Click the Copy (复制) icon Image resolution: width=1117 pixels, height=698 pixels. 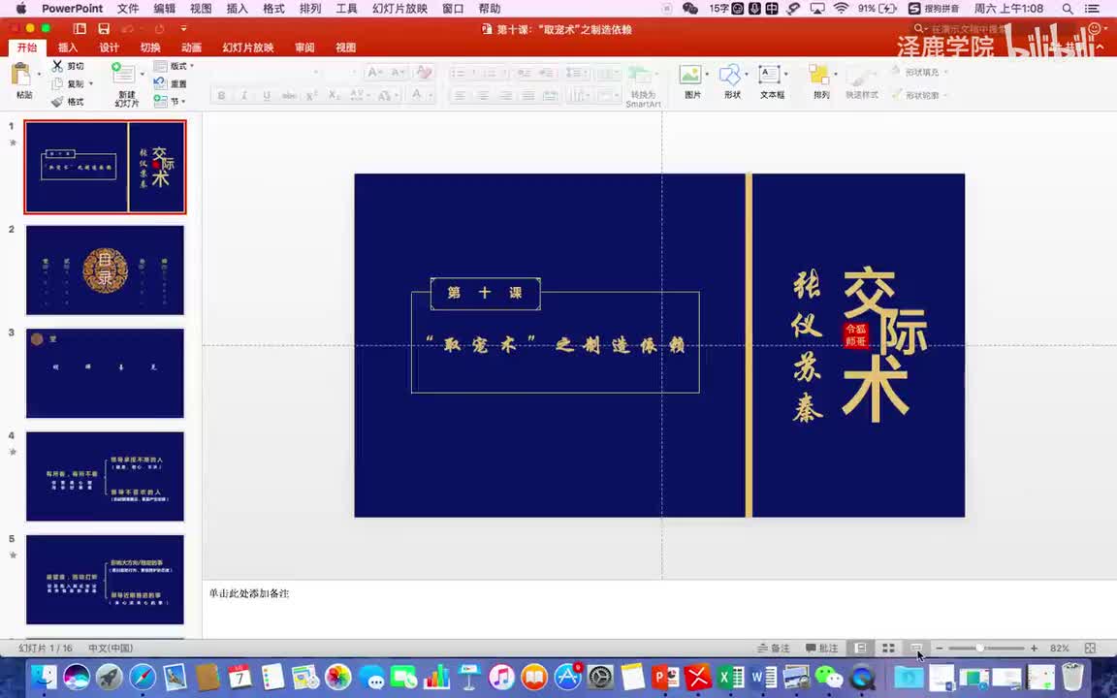click(58, 83)
